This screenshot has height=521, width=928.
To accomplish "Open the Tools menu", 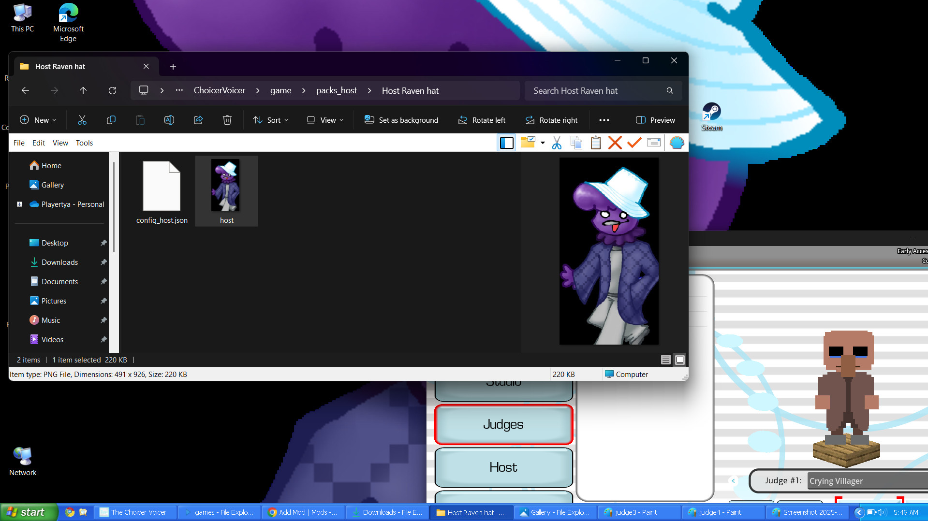I will coord(84,143).
